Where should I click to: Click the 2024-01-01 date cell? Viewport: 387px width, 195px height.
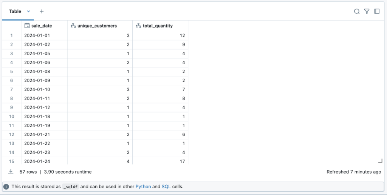coord(37,35)
